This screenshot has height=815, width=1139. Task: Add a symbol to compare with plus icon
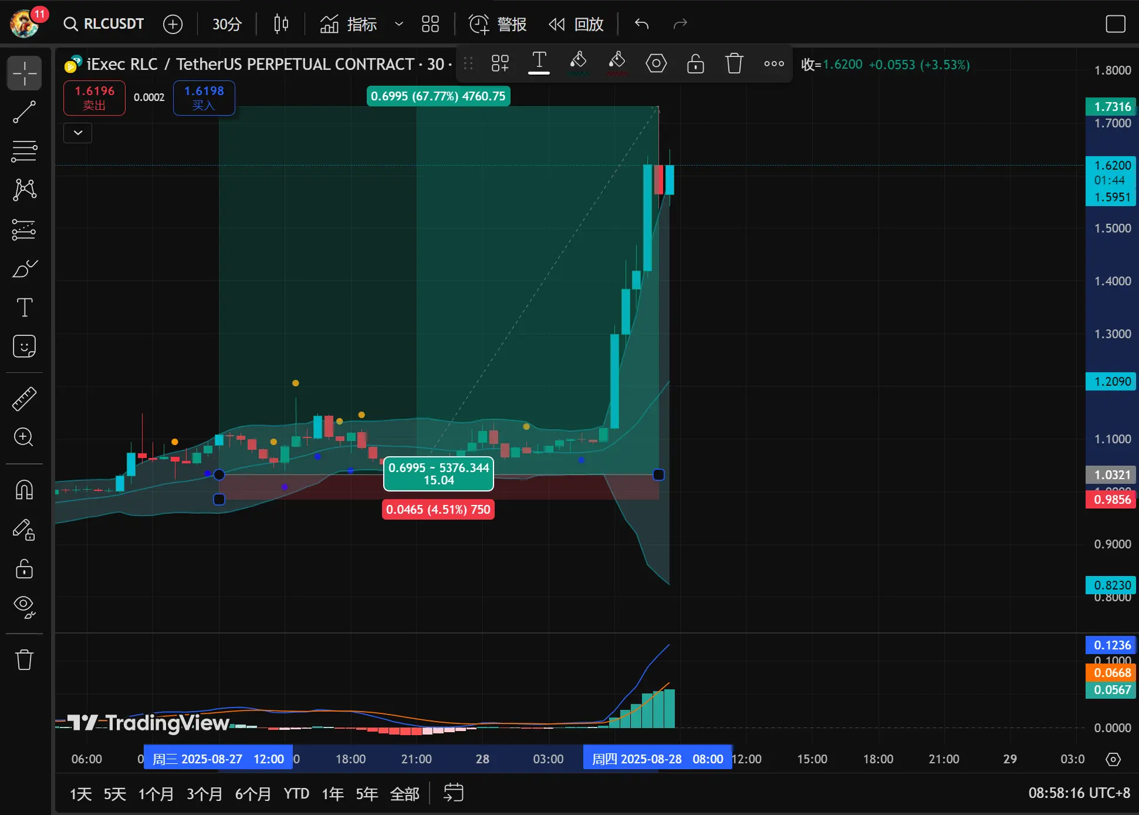(x=173, y=24)
